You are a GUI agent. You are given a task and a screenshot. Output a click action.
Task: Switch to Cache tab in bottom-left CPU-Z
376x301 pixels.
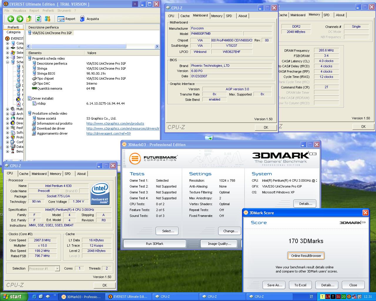tap(23, 174)
